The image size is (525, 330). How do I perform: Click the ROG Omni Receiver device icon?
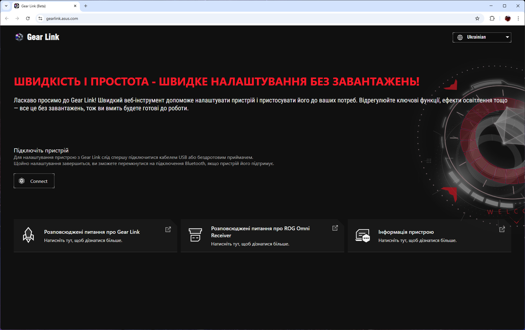pos(195,235)
